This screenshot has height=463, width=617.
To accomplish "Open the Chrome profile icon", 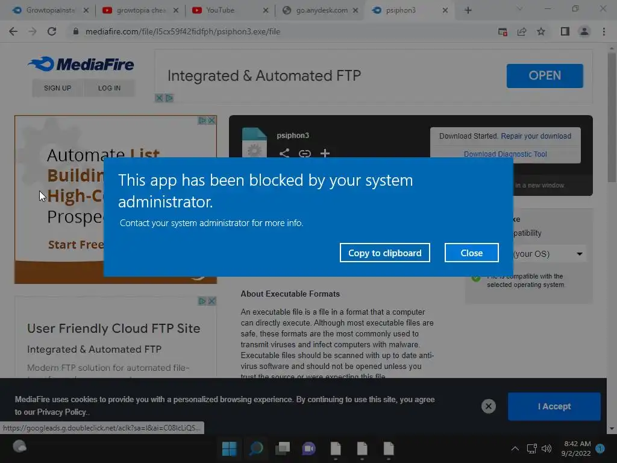I will (x=584, y=31).
